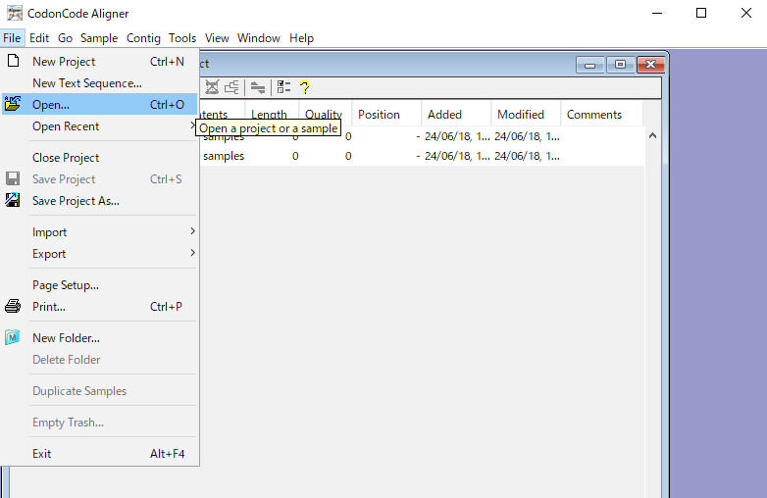
Task: Select Close Project in the menu
Action: click(100, 158)
